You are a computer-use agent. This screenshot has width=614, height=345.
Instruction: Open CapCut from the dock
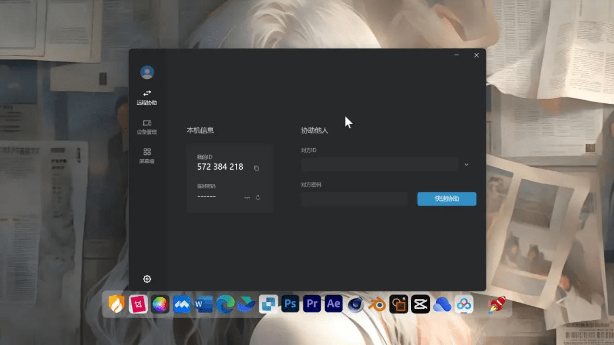pos(419,304)
